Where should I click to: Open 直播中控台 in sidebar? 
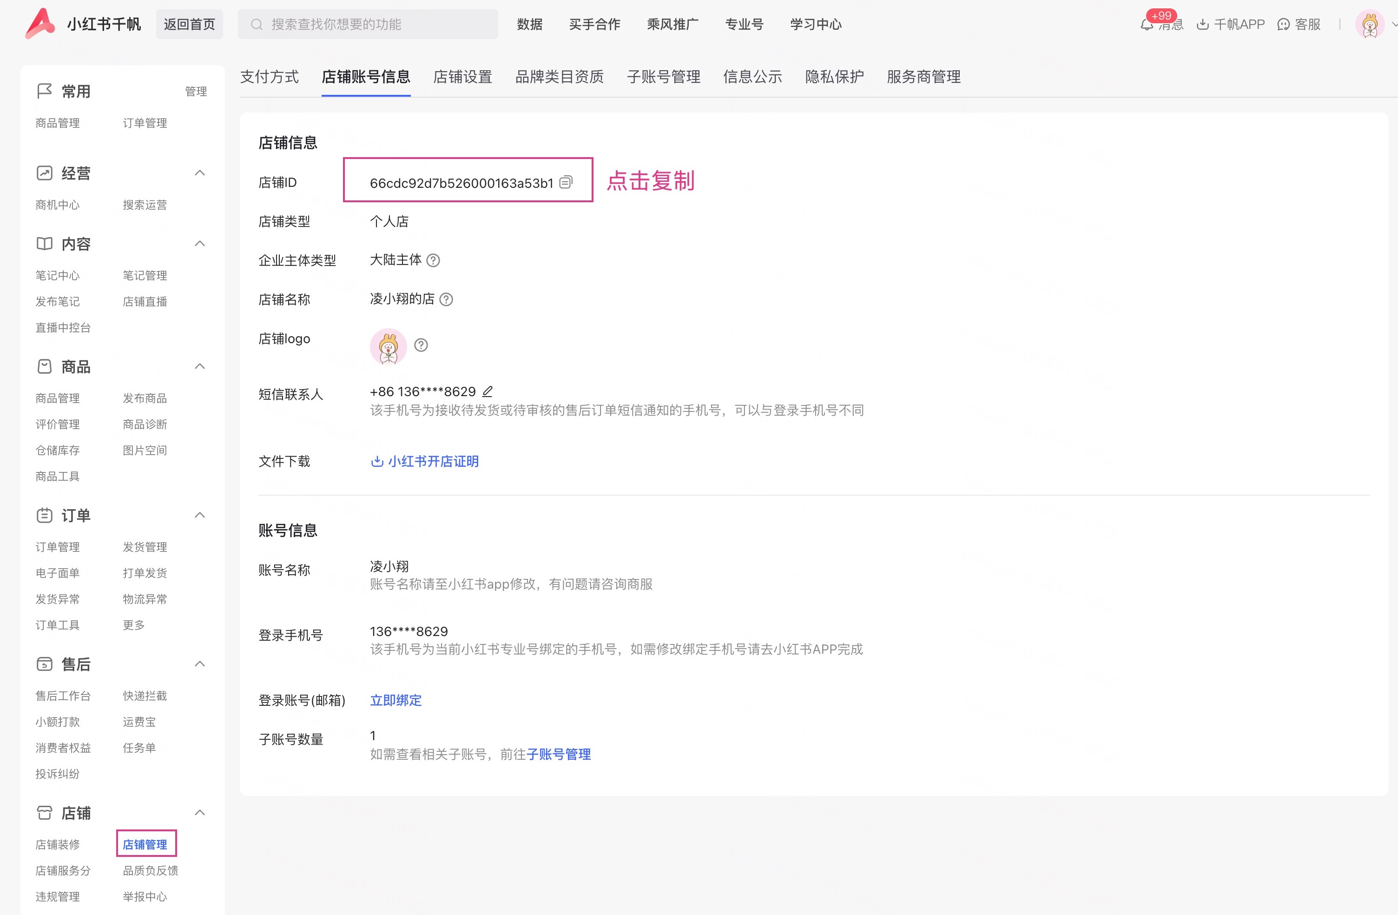pos(63,327)
